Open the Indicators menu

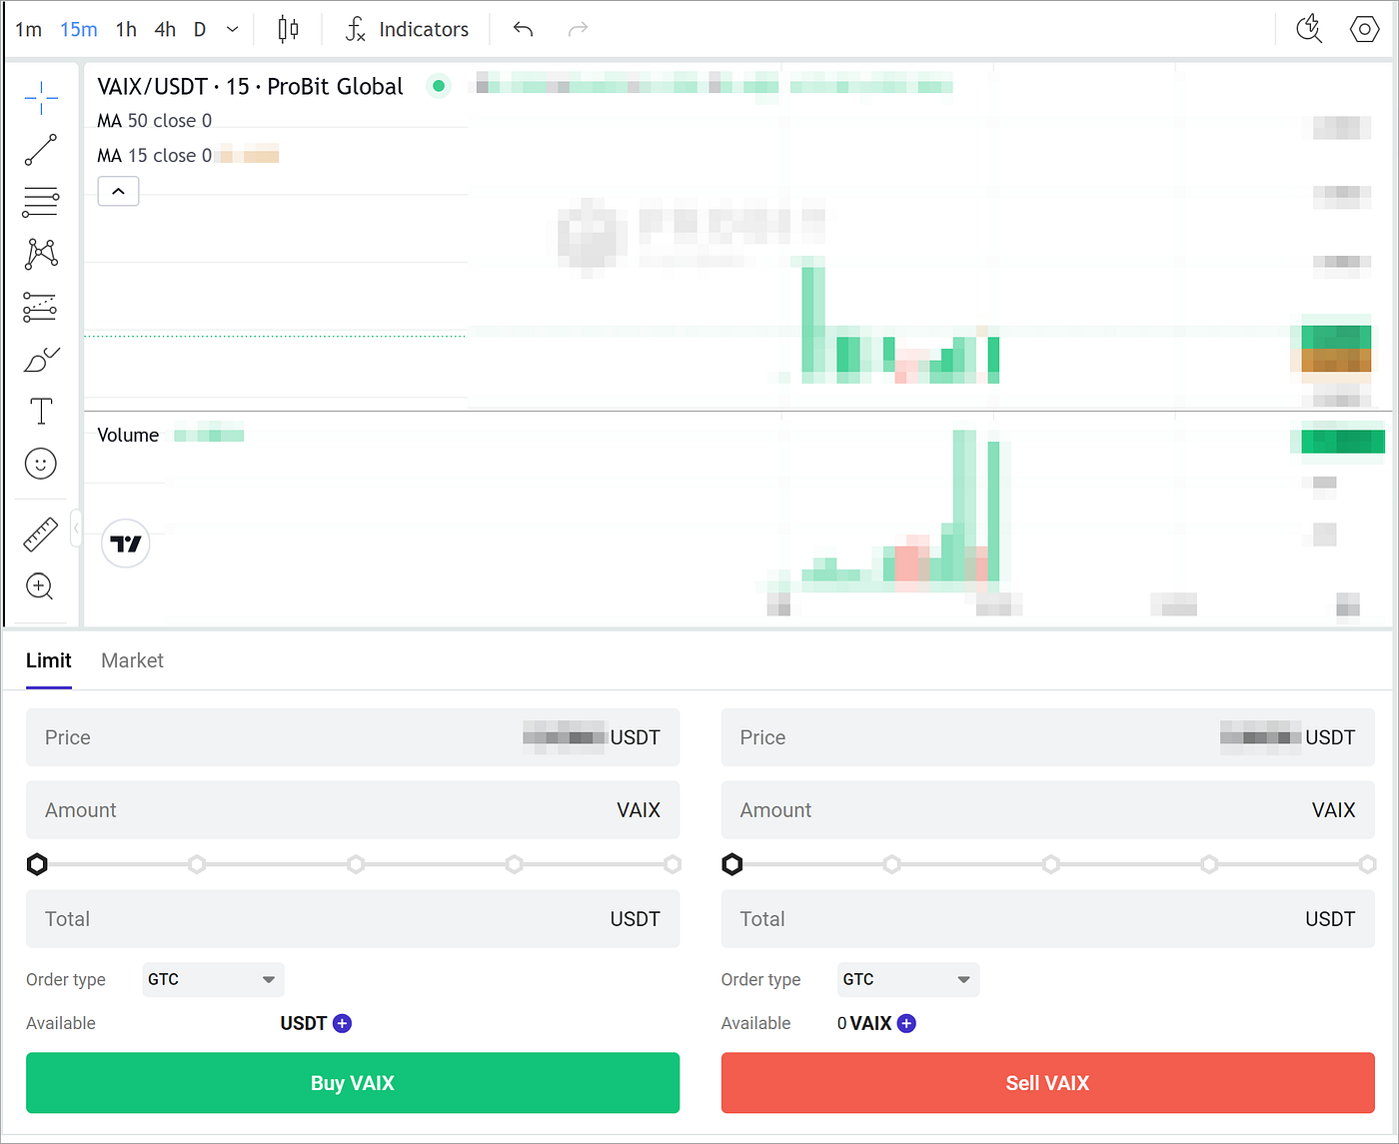coord(407,29)
